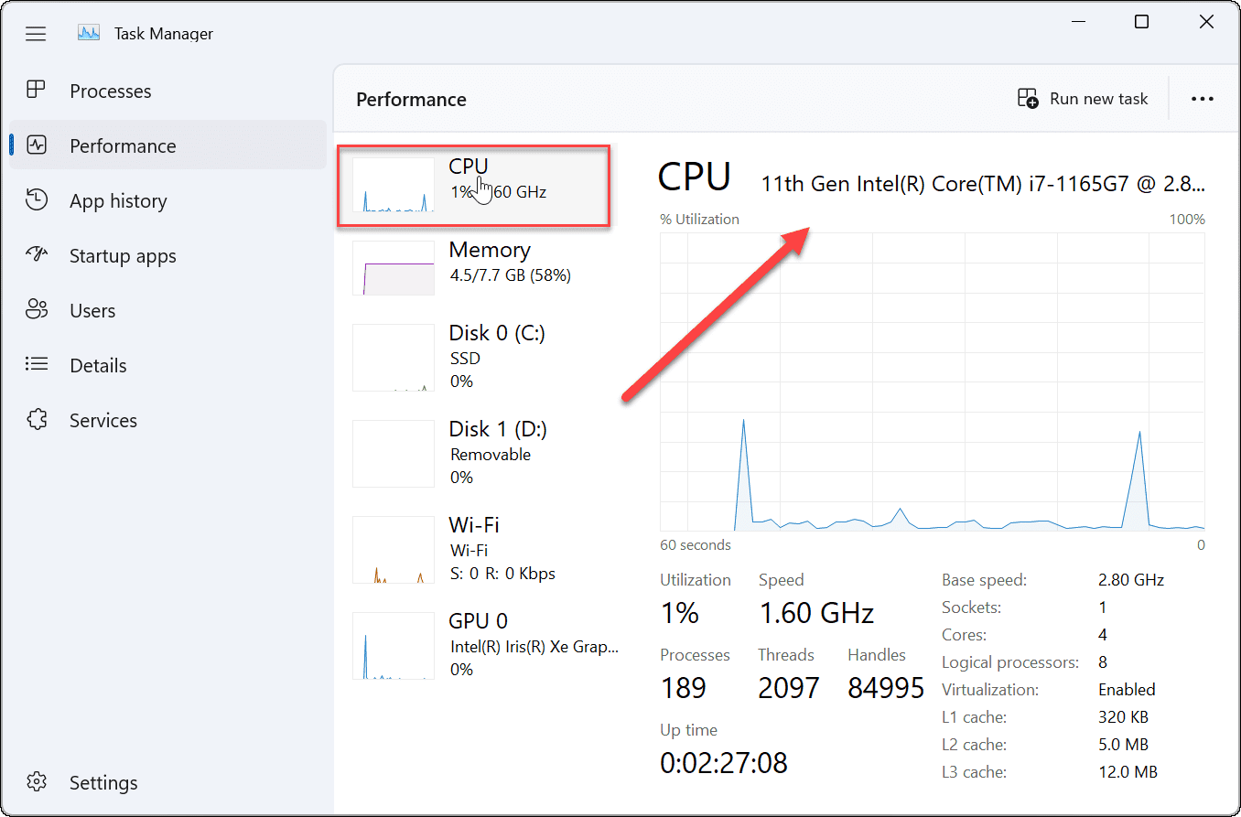Image resolution: width=1241 pixels, height=817 pixels.
Task: Open the hamburger navigation menu
Action: tap(36, 33)
